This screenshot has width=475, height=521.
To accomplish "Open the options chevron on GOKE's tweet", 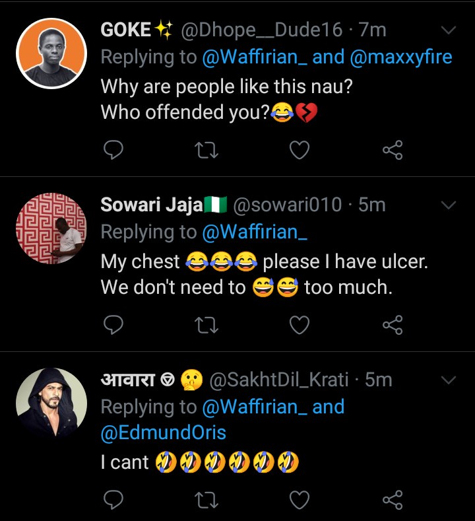I will tap(448, 30).
